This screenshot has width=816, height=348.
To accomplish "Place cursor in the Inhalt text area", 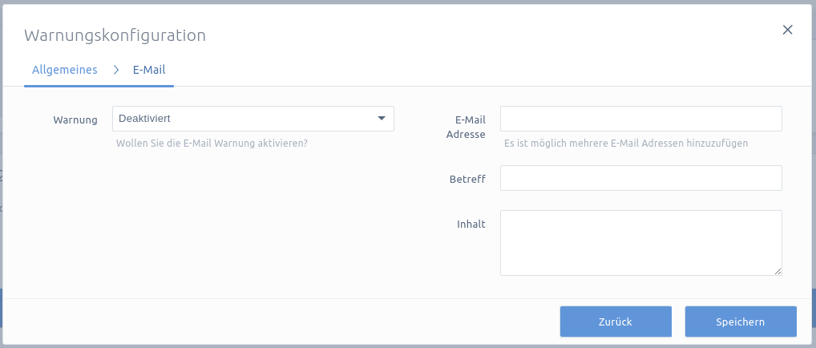I will [x=640, y=243].
